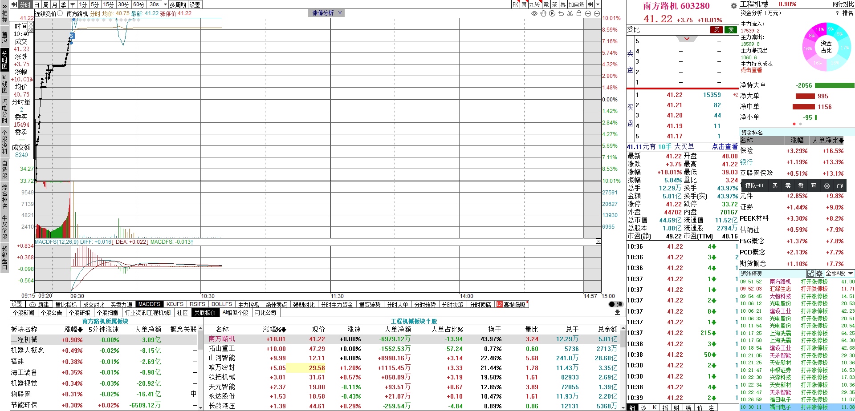
Task: Open the 关联报价 tab
Action: (x=205, y=313)
